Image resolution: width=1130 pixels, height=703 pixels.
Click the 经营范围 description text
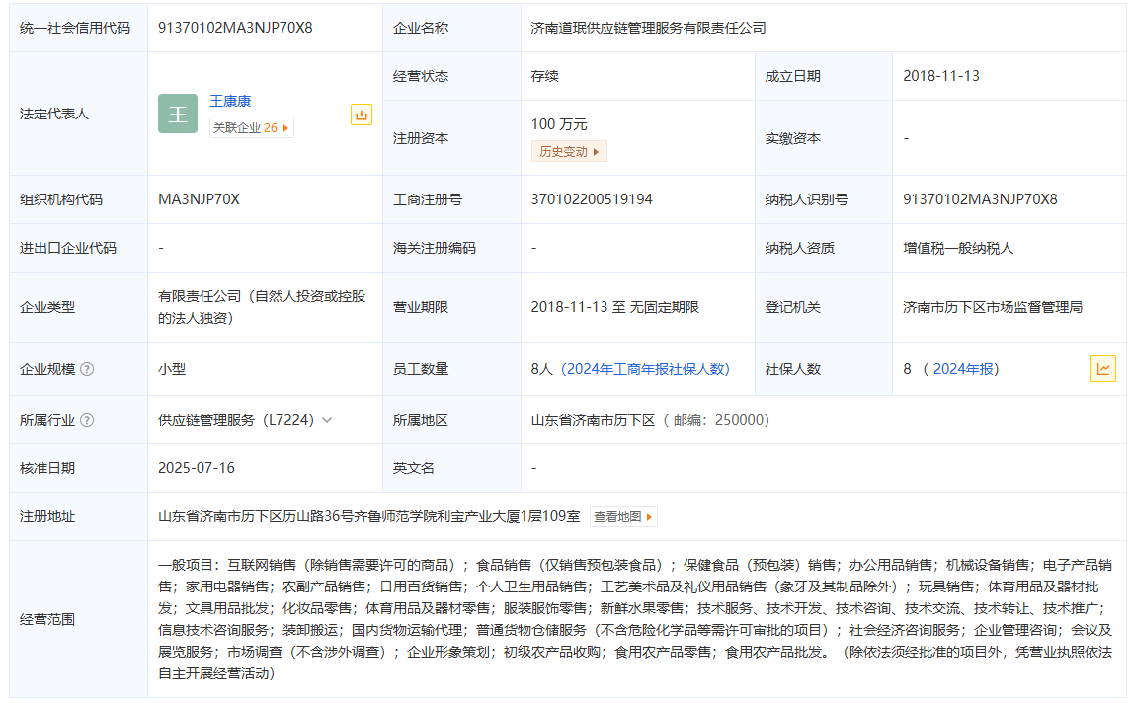(x=635, y=619)
